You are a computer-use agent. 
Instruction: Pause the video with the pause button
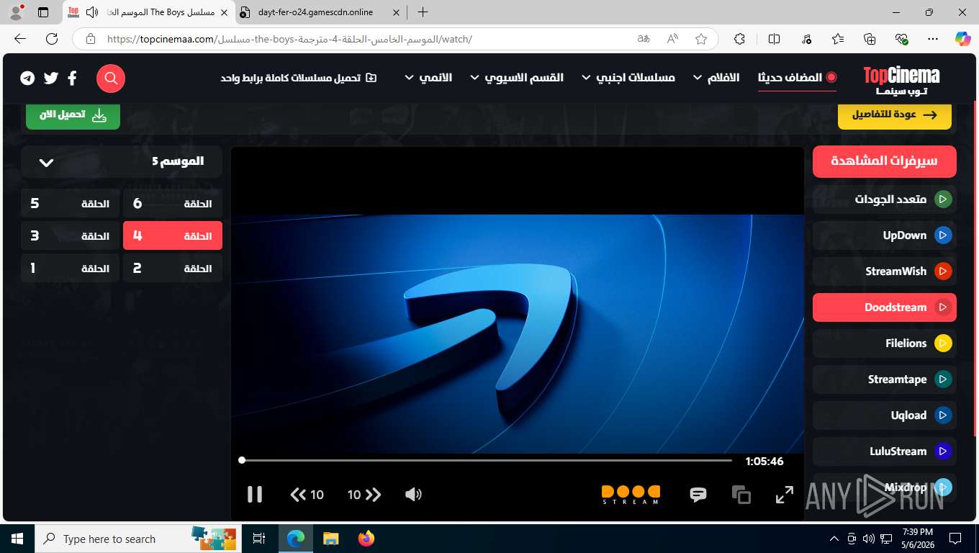click(255, 494)
